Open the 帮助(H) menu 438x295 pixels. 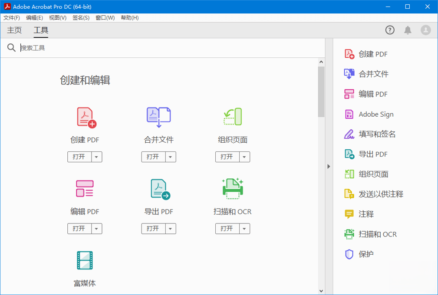(x=130, y=18)
